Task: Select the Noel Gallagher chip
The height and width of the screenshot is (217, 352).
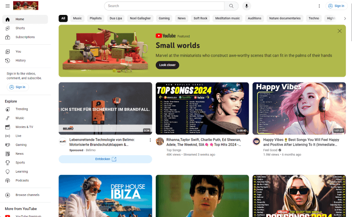Action: [x=140, y=18]
